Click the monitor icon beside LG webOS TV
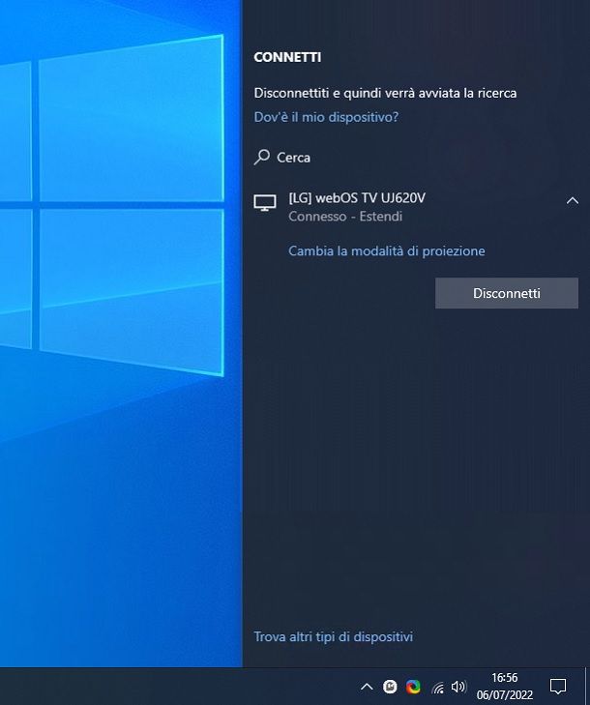 pyautogui.click(x=265, y=203)
